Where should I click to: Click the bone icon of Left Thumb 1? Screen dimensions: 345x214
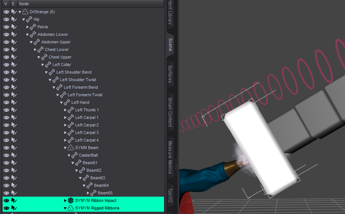click(71, 110)
